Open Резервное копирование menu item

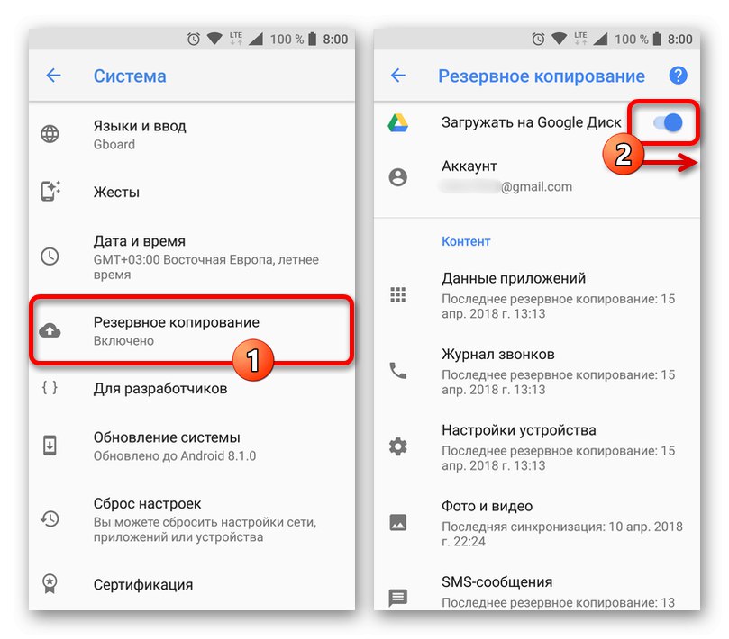[x=192, y=330]
